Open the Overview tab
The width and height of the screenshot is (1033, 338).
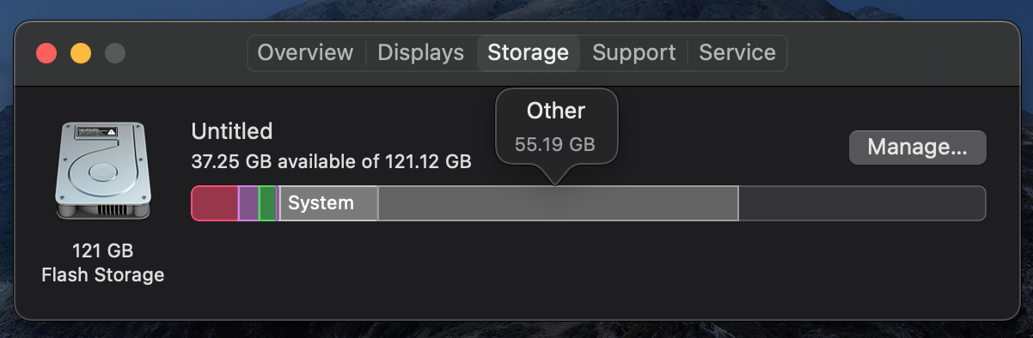pyautogui.click(x=305, y=52)
